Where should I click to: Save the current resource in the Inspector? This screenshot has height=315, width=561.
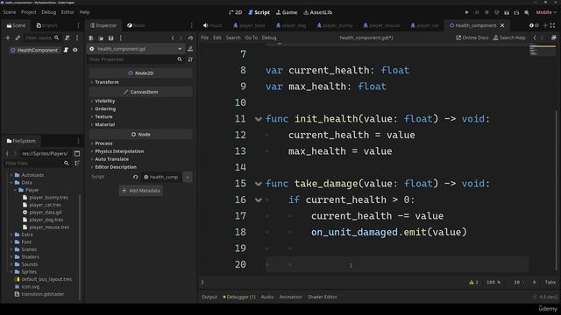tap(111, 38)
